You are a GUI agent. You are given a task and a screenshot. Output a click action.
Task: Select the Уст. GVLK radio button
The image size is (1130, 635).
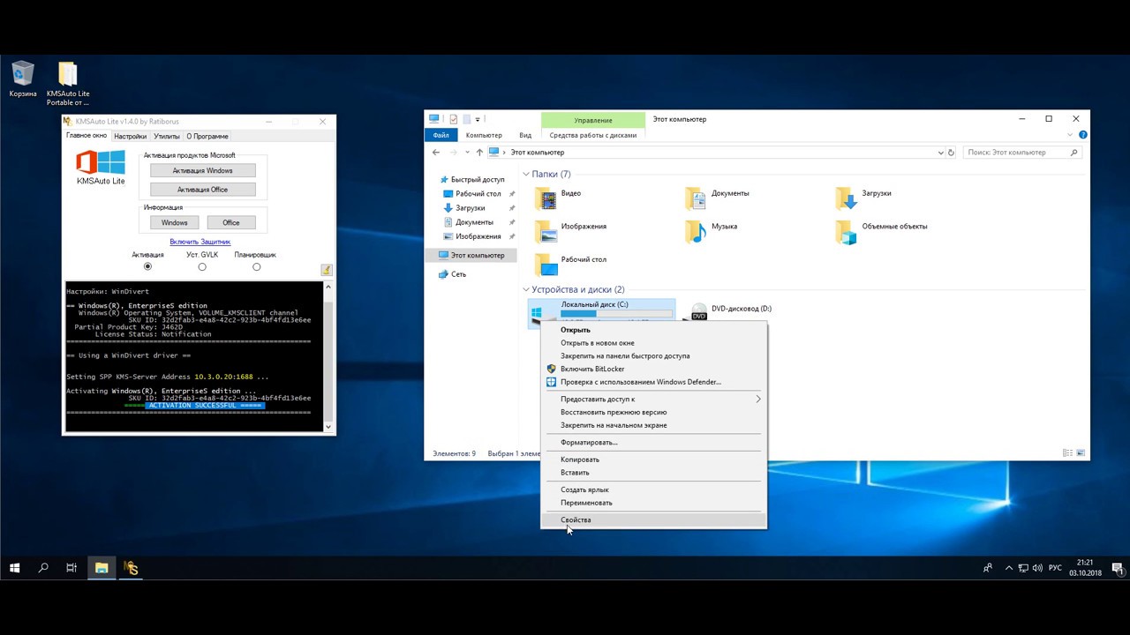tap(202, 266)
